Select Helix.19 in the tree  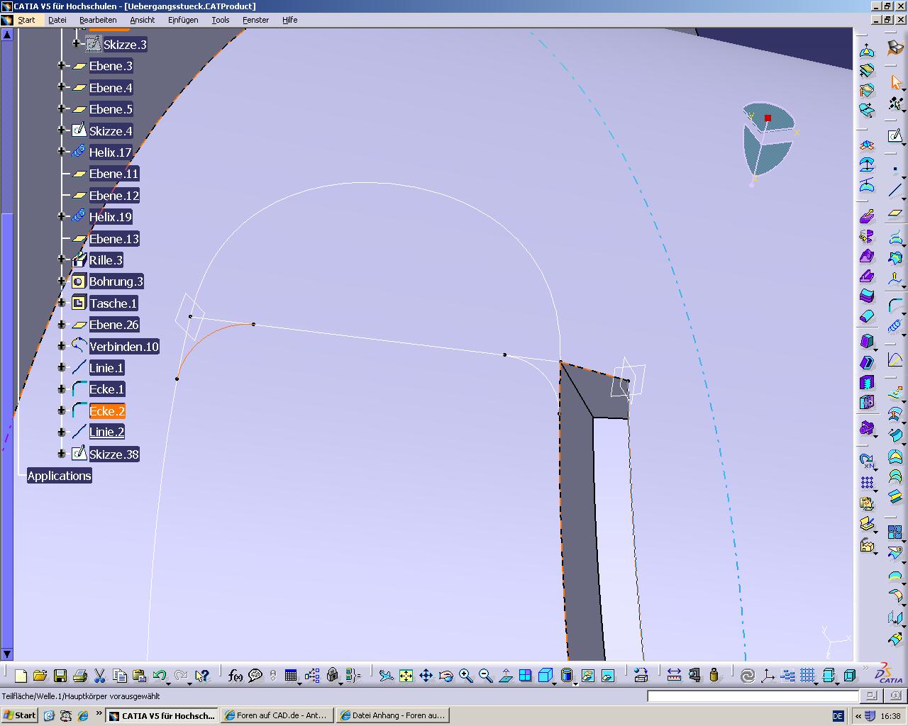(x=111, y=217)
